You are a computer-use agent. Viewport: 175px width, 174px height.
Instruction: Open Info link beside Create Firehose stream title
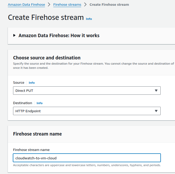89,19
